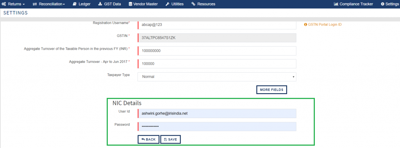The height and width of the screenshot is (148, 400).
Task: Click the Vendor Master database icon
Action: [x=130, y=4]
